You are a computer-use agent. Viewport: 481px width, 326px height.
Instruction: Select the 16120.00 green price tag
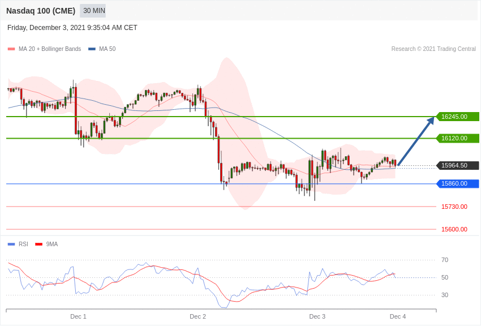pos(457,138)
